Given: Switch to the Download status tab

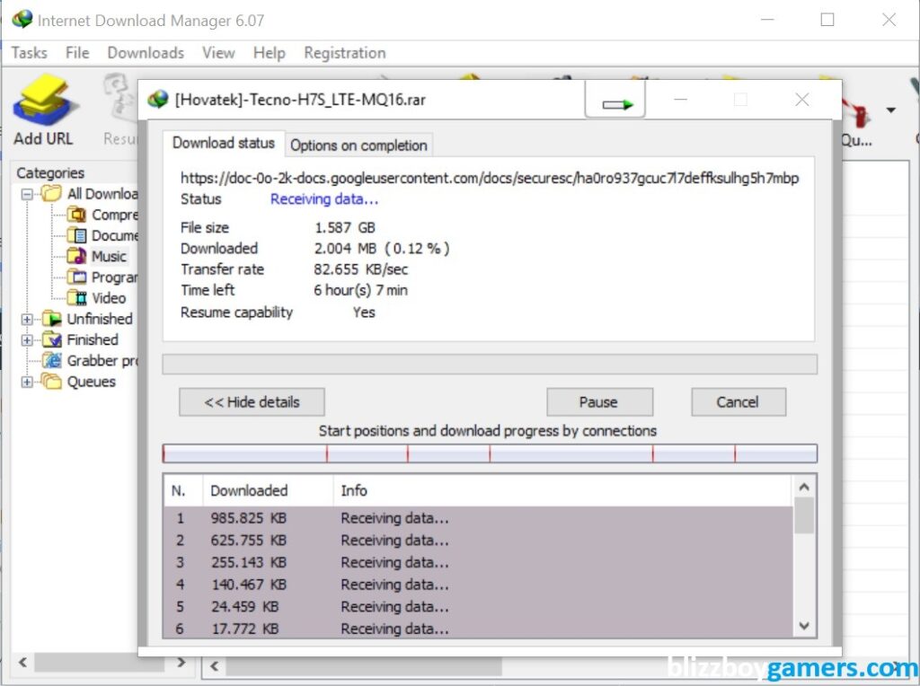Looking at the screenshot, I should [224, 143].
